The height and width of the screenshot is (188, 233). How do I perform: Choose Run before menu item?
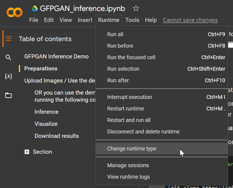(162, 46)
